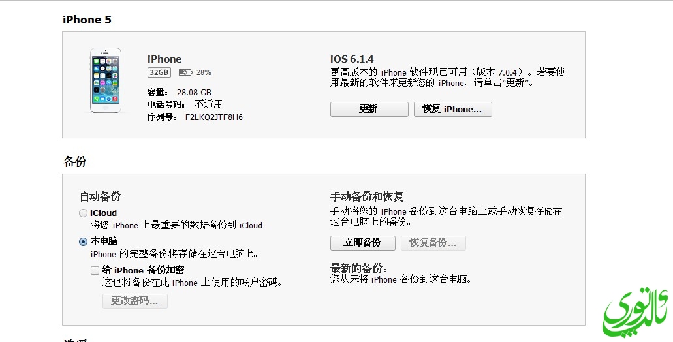Viewport: 673px width, 342px height.
Task: Click the 电话号码 label to toggle identifier
Action: [166, 104]
